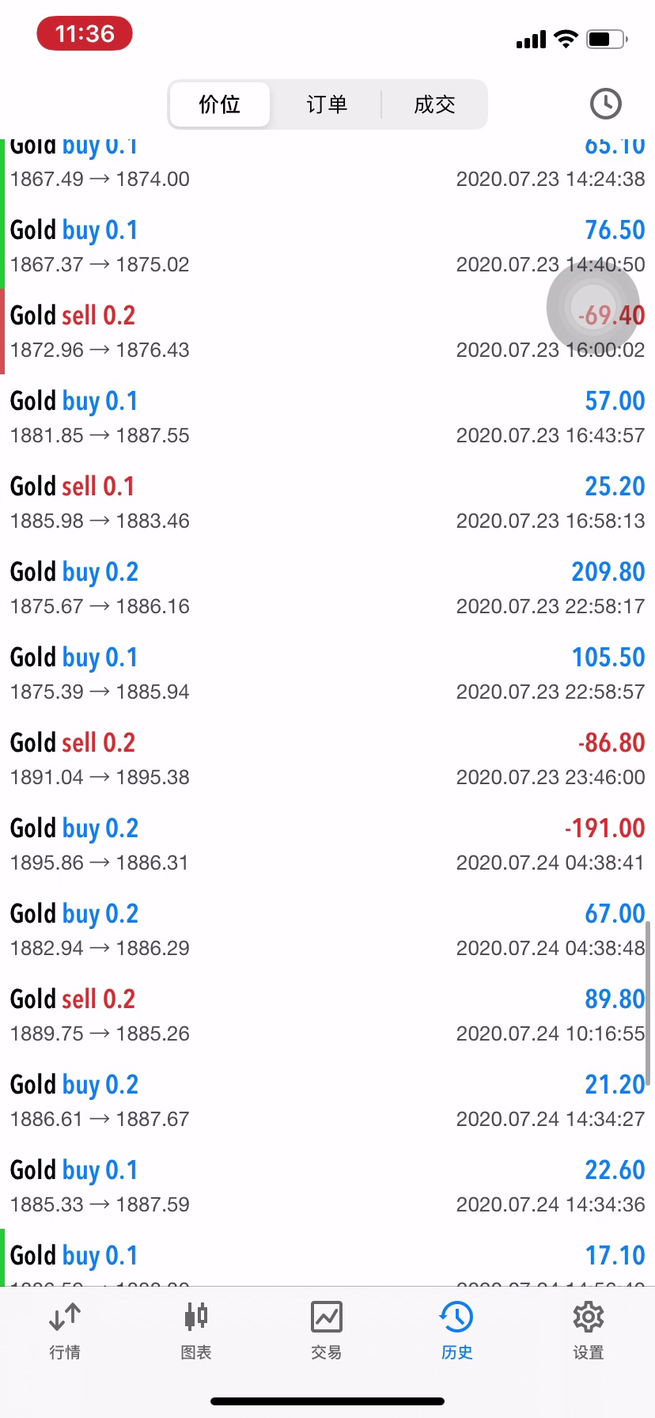
Task: Tap the battery status icon
Action: click(x=607, y=39)
